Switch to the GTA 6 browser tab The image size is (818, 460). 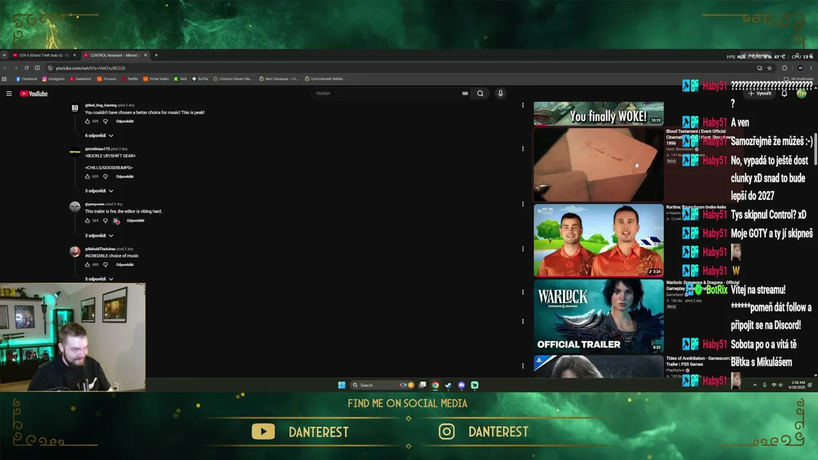(x=44, y=55)
